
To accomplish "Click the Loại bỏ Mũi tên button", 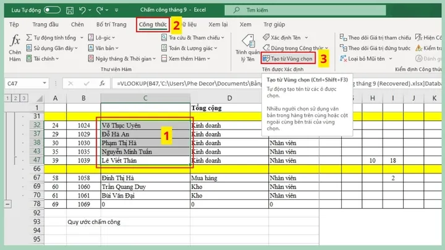I will click(362, 59).
